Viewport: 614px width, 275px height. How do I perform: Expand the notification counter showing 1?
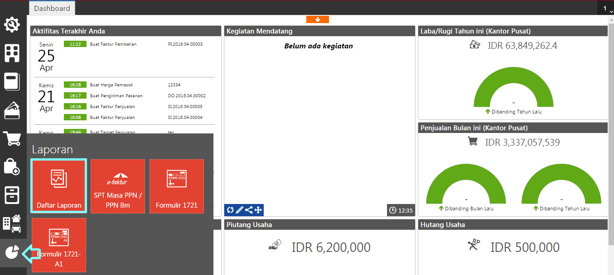pos(604,8)
